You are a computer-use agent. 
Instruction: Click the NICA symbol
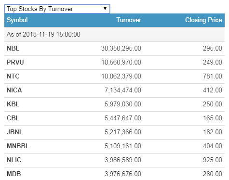coord(14,90)
